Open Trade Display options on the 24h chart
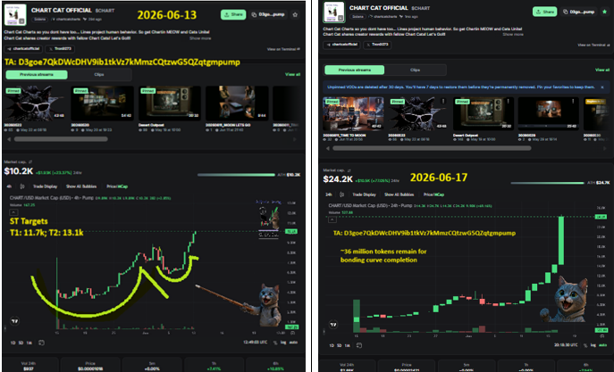Screen dimensions: 614x372 click(x=364, y=194)
